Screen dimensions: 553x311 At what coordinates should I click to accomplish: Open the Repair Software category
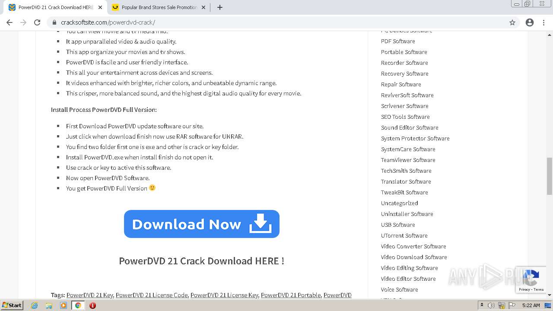(x=401, y=84)
